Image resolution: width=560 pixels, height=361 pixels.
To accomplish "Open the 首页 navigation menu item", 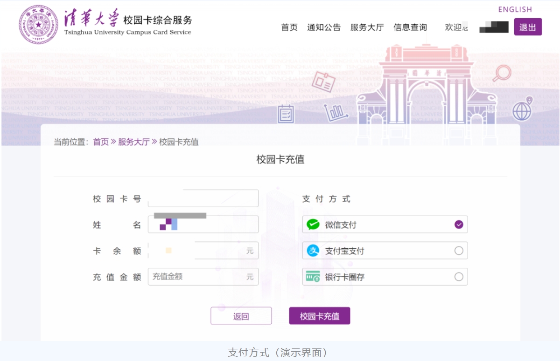I will pyautogui.click(x=289, y=27).
